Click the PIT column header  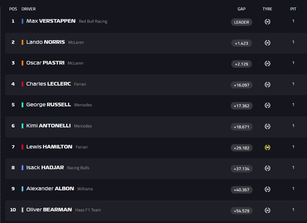[x=293, y=9]
